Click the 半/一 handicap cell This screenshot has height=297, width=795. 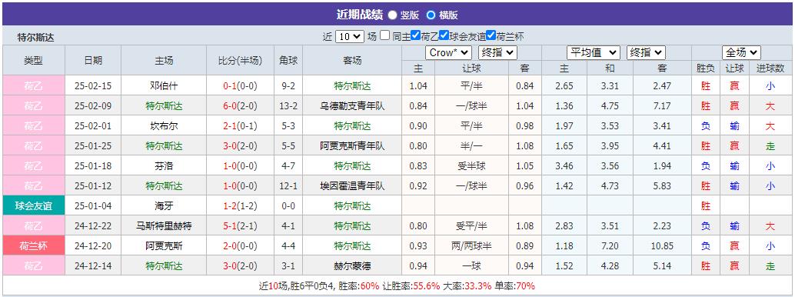click(x=471, y=146)
